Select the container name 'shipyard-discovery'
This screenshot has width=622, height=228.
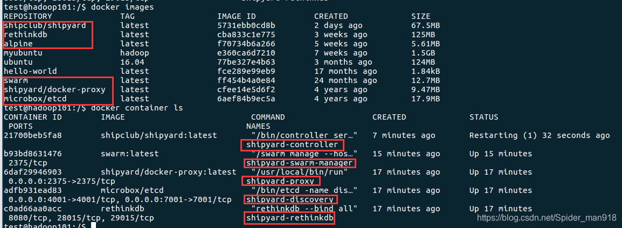pos(290,199)
